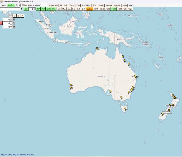Select the southernmost pin on New Zealand's South Island

pyautogui.click(x=162, y=114)
